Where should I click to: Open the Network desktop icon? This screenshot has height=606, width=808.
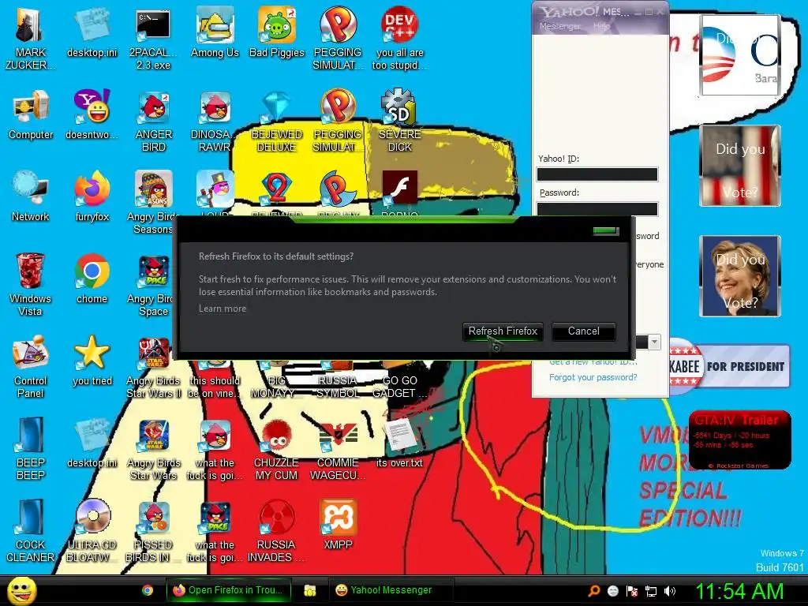[31, 196]
